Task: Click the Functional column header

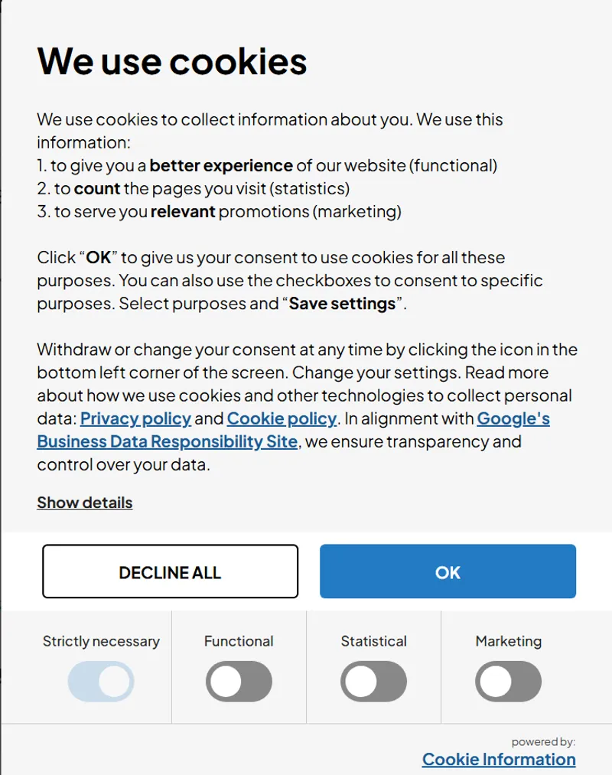Action: (x=238, y=641)
